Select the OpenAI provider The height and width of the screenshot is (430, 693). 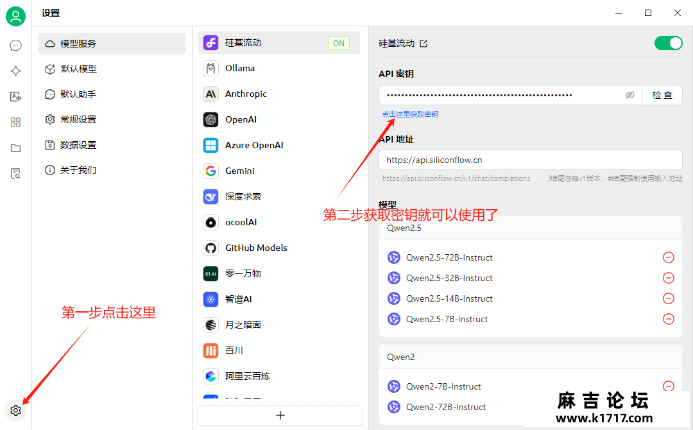(x=278, y=119)
